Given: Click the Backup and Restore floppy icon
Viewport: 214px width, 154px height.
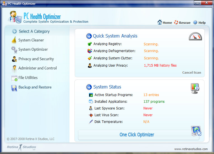Looking at the screenshot, I should click(14, 88).
